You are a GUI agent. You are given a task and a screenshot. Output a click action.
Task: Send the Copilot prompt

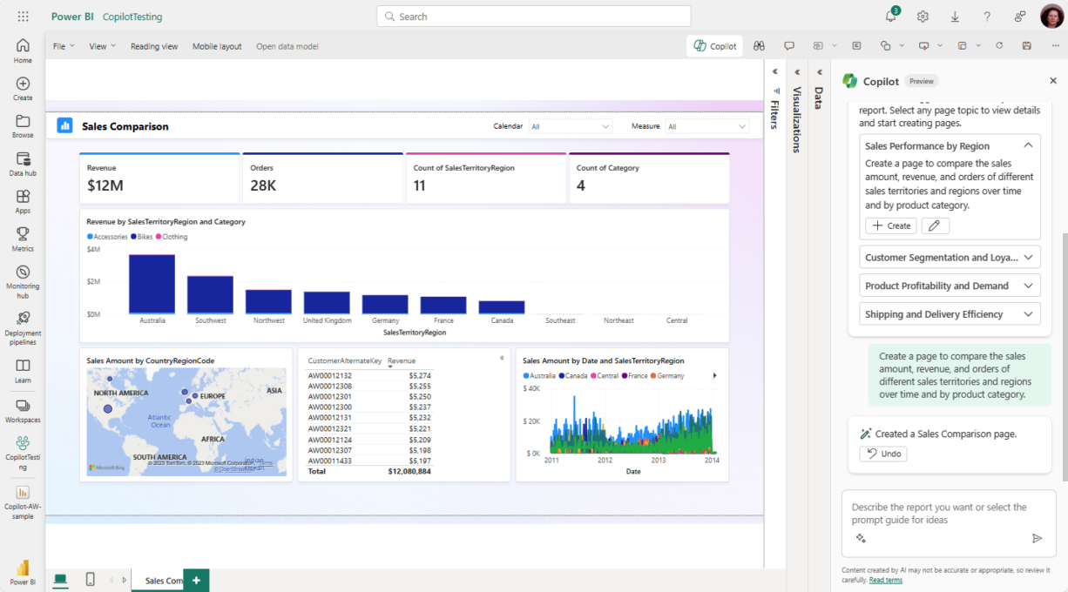pos(1037,539)
